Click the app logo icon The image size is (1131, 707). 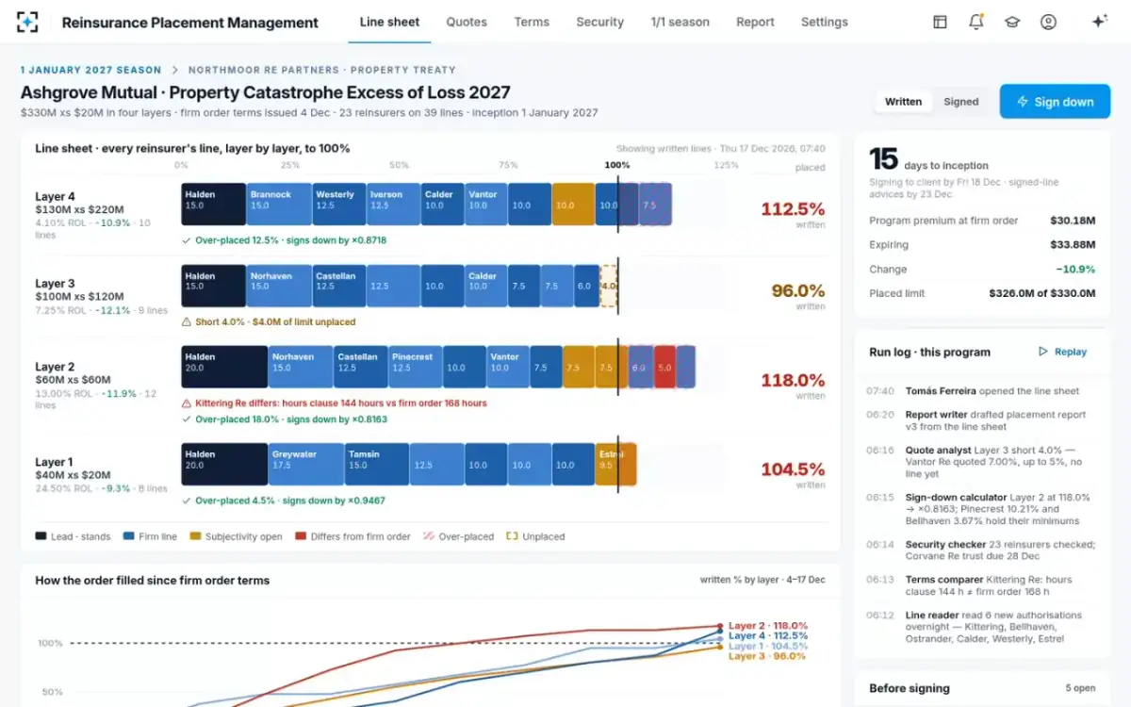27,22
